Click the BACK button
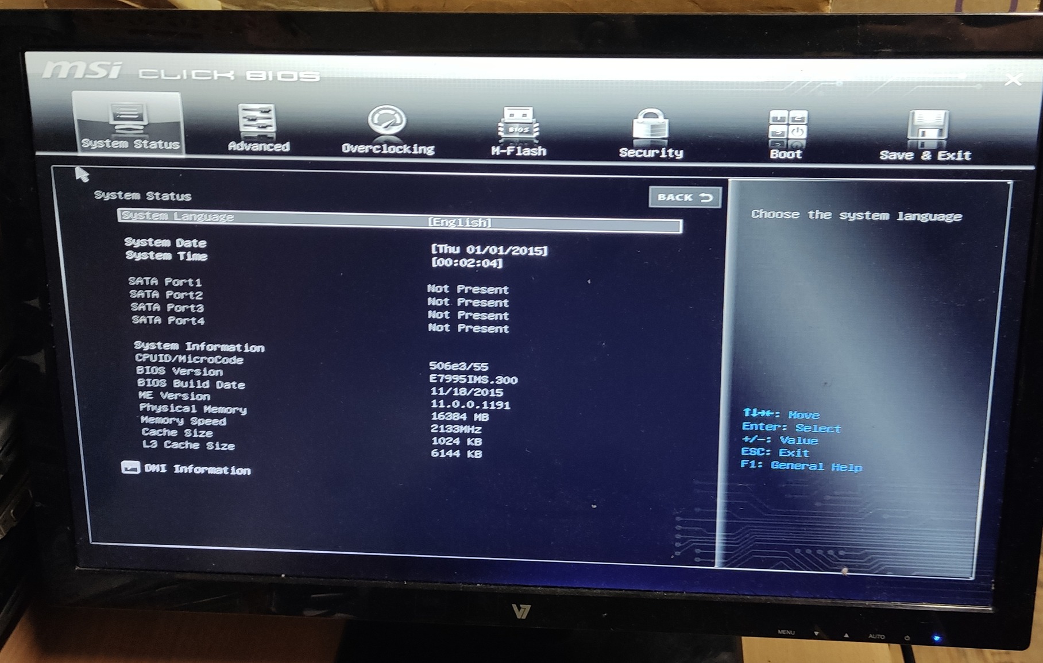1043x663 pixels. click(x=685, y=197)
